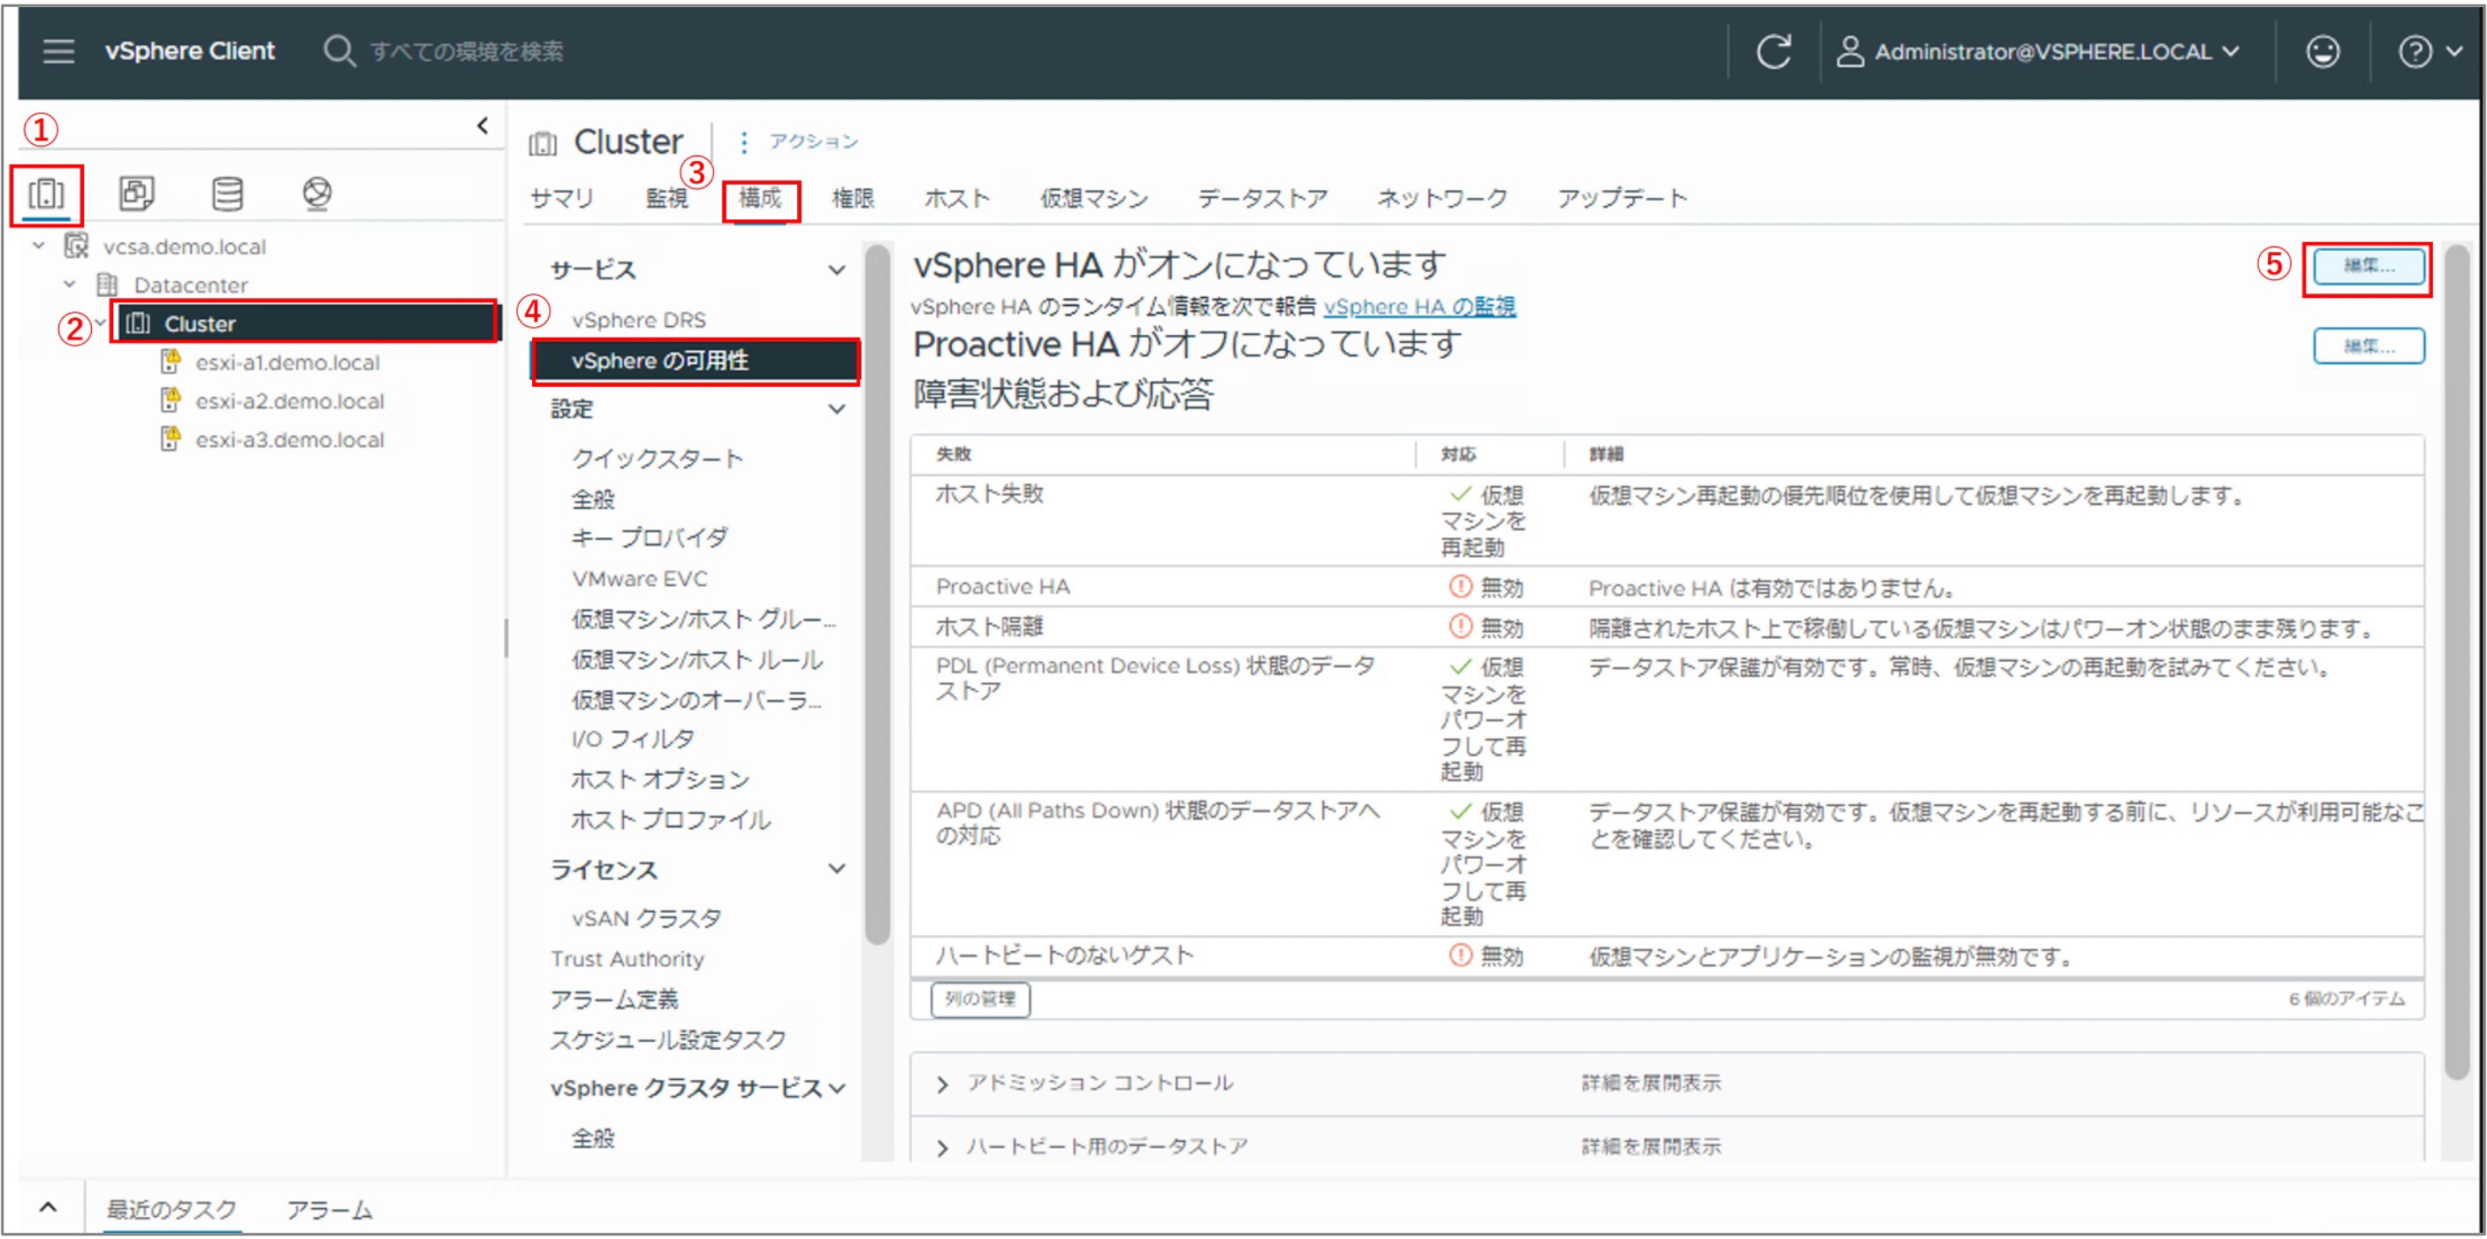Open the アラーム bottom tab
Screen dimensions: 2487x1239
tap(330, 1209)
